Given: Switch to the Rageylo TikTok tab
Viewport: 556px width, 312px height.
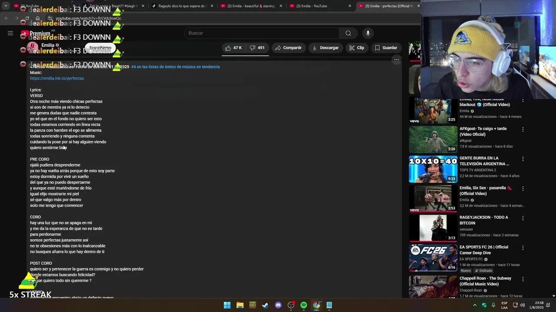Looking at the screenshot, I should click(x=182, y=6).
